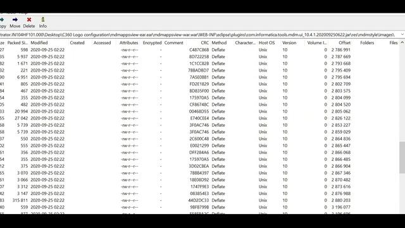This screenshot has height=228, width=405.
Task: Sort by the Host OS column header
Action: click(267, 42)
